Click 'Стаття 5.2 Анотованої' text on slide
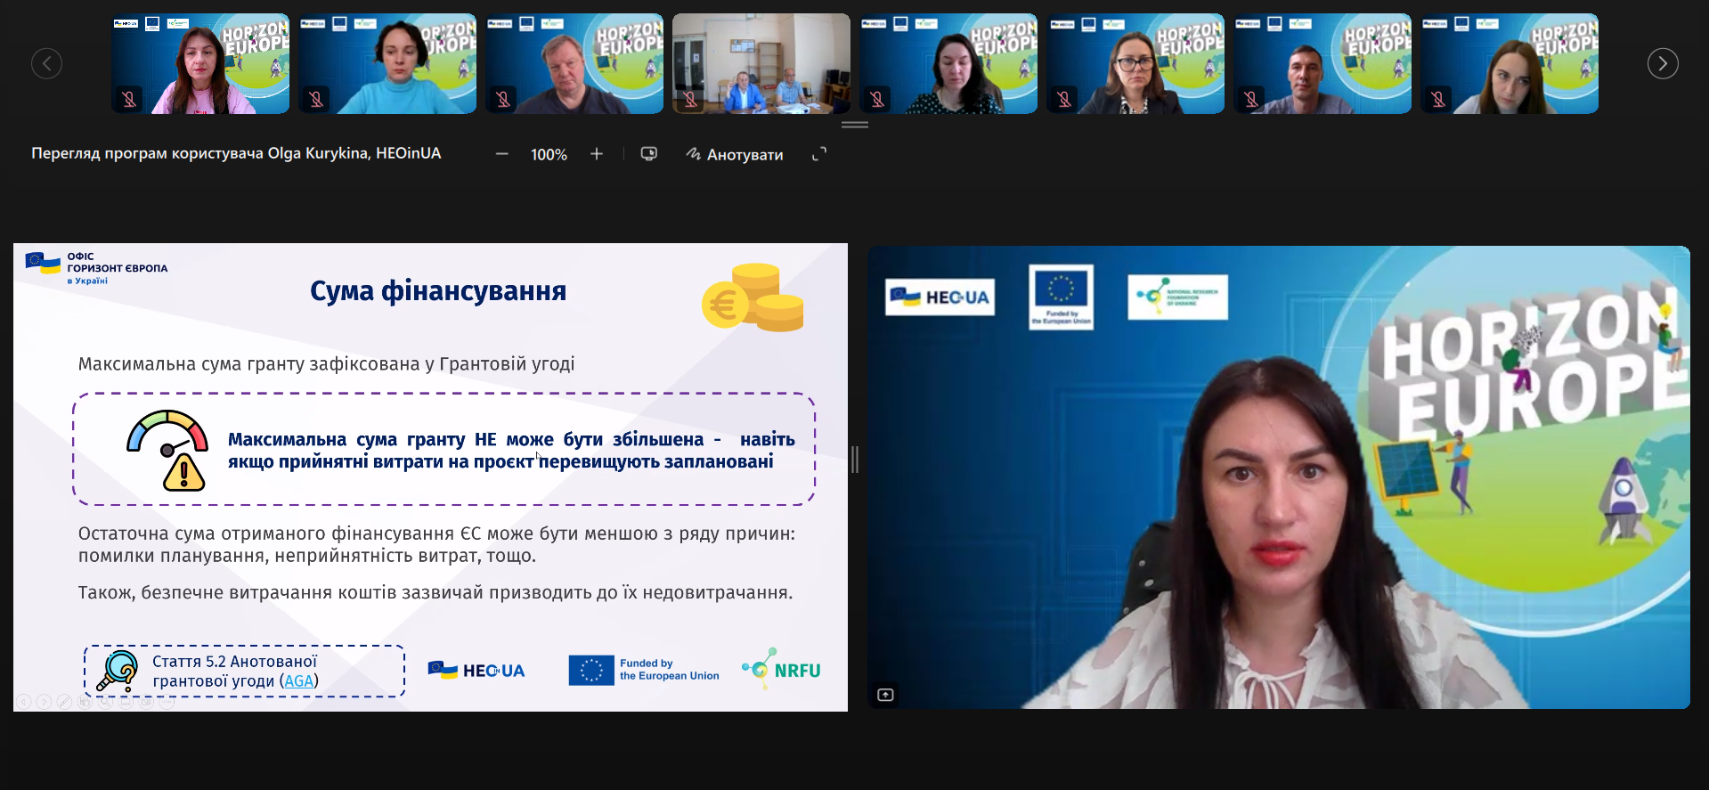The width and height of the screenshot is (1709, 790). (x=234, y=662)
